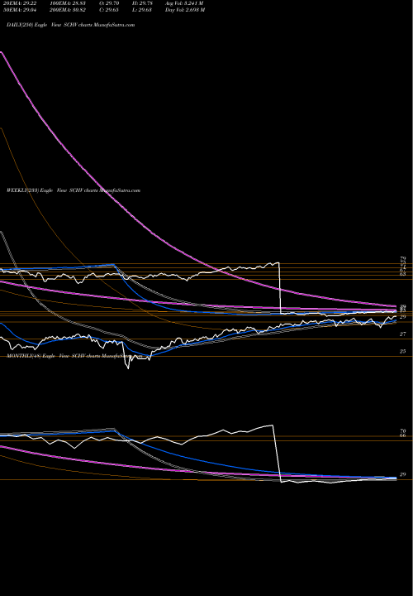This screenshot has width=413, height=596.
Task: Click the 'Day Vol' reading
Action: pyautogui.click(x=185, y=10)
